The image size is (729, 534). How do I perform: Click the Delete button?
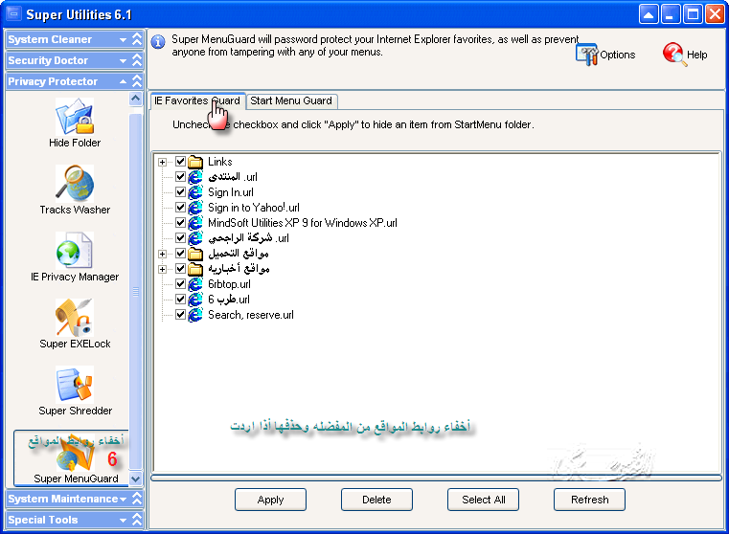coord(376,500)
